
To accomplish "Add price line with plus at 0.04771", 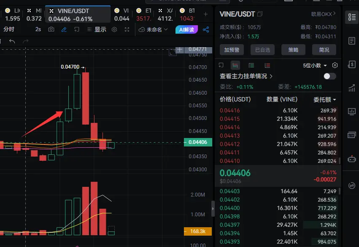I will pyautogui.click(x=180, y=49).
